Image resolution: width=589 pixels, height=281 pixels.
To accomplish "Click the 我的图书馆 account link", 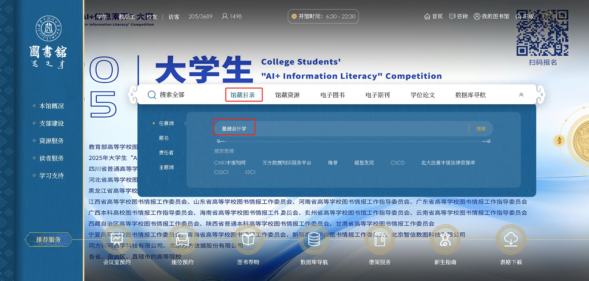I will (x=491, y=17).
